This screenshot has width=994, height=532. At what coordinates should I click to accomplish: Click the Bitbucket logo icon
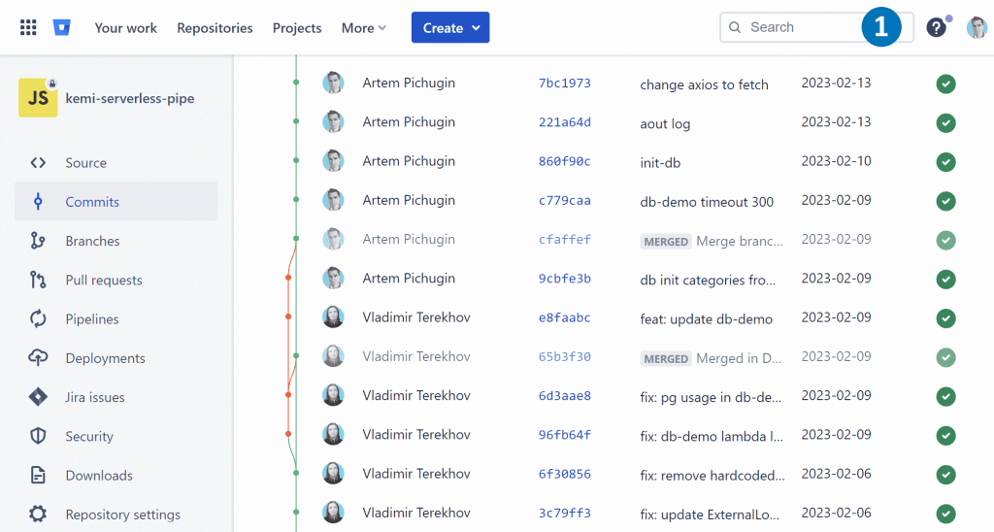pos(62,27)
